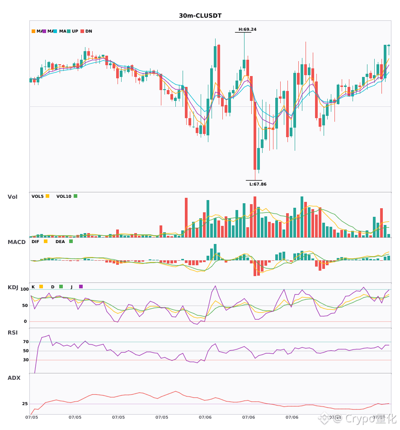This screenshot has width=400, height=430.
Task: Click the Vol panel label
Action: [x=12, y=196]
